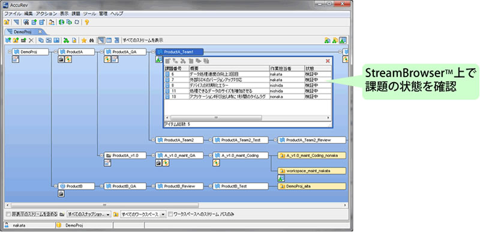Close the DemoProj tab

click(40, 32)
